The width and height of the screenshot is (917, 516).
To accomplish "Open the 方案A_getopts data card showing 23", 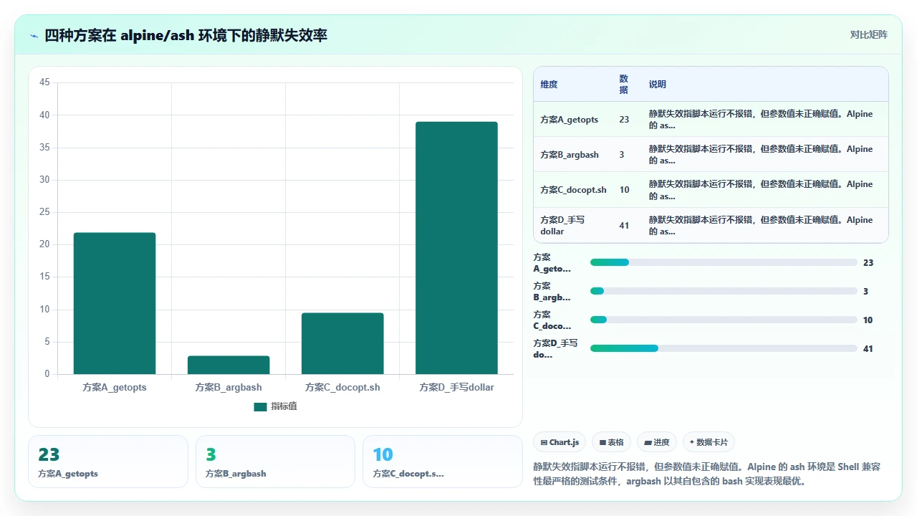I will click(108, 462).
